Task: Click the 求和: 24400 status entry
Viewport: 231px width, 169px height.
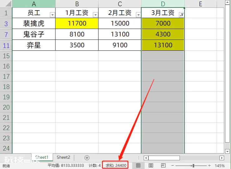Action: point(116,166)
